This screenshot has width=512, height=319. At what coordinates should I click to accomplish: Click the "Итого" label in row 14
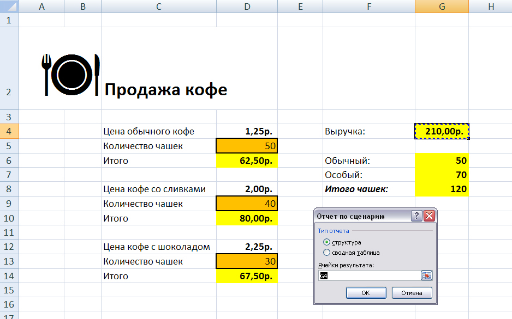[x=159, y=275]
